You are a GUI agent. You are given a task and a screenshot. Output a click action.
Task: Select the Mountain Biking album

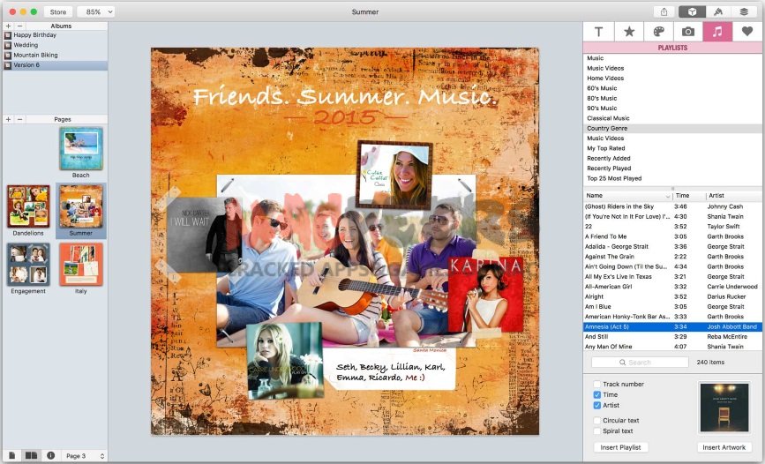point(37,55)
